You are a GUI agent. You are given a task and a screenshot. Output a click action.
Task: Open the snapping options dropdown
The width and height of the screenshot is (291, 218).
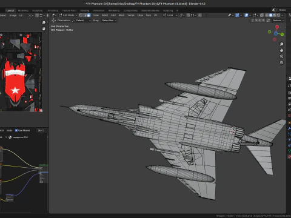click(193, 15)
